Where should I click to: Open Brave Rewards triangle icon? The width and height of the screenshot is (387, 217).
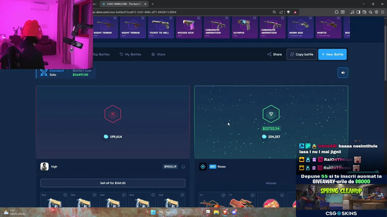tap(295, 12)
